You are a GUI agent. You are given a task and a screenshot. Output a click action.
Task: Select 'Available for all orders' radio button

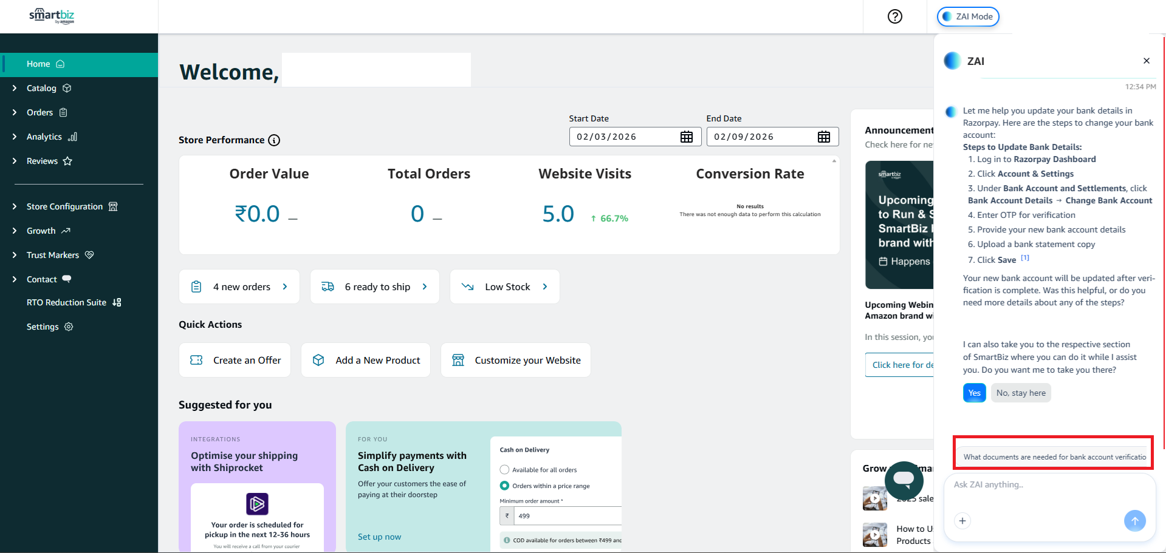click(504, 470)
